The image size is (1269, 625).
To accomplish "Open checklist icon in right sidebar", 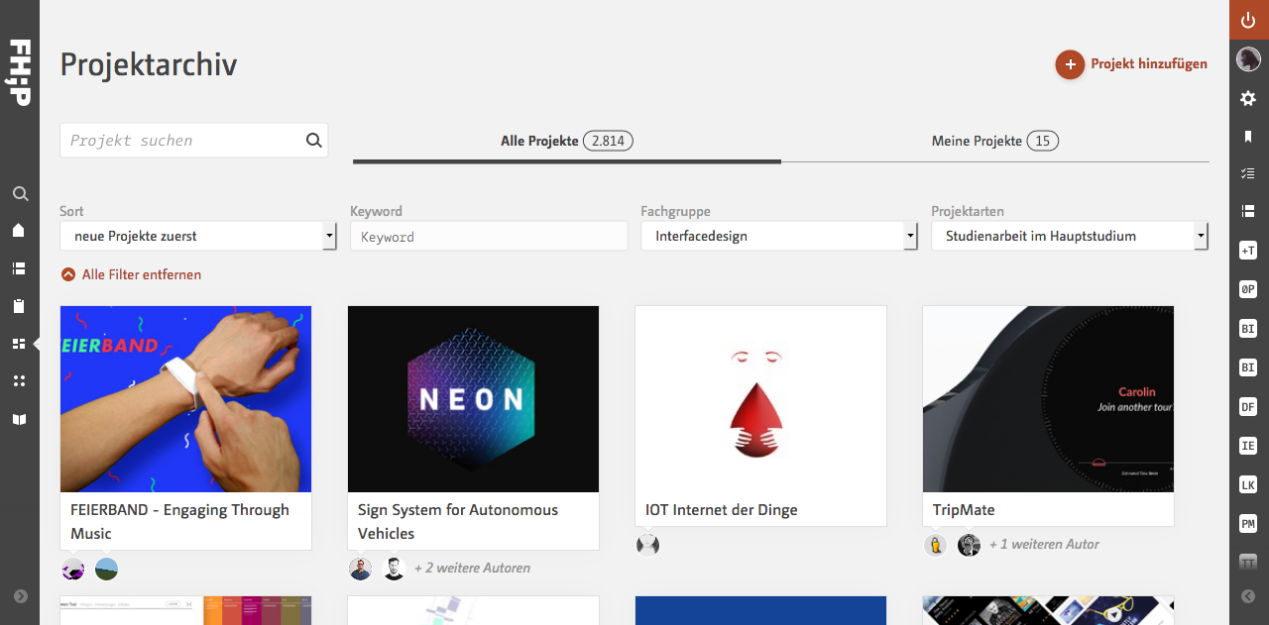I will point(1249,173).
